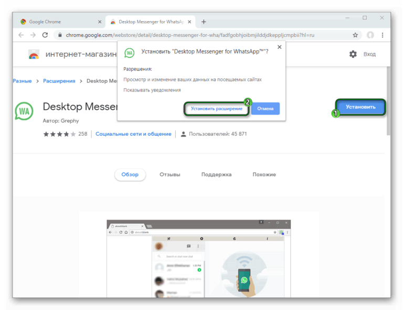This screenshot has width=403, height=310.
Task: Click Установить расширение button
Action: click(x=216, y=109)
